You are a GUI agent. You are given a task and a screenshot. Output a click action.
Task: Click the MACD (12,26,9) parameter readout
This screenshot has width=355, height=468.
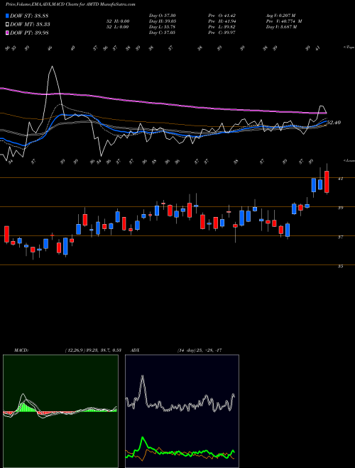pyautogui.click(x=92, y=350)
